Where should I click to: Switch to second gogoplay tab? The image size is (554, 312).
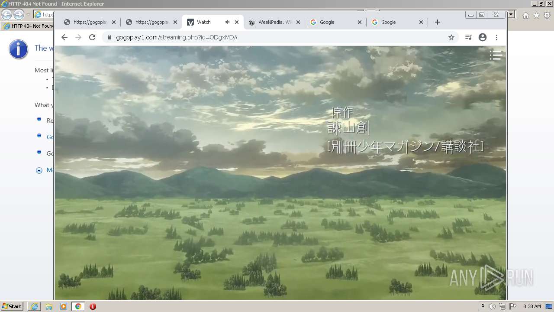pyautogui.click(x=152, y=22)
